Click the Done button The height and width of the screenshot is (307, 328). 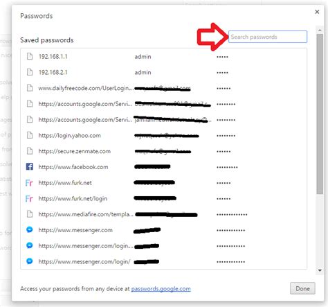[x=302, y=288]
